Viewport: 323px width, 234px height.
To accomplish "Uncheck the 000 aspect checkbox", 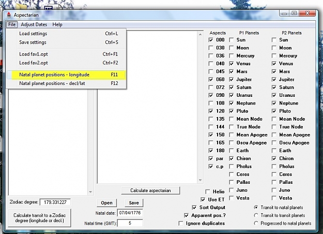I will [211, 40].
